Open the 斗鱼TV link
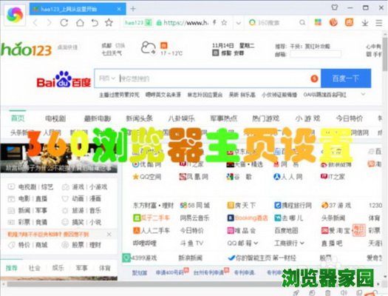388x296 pixels. point(191,243)
